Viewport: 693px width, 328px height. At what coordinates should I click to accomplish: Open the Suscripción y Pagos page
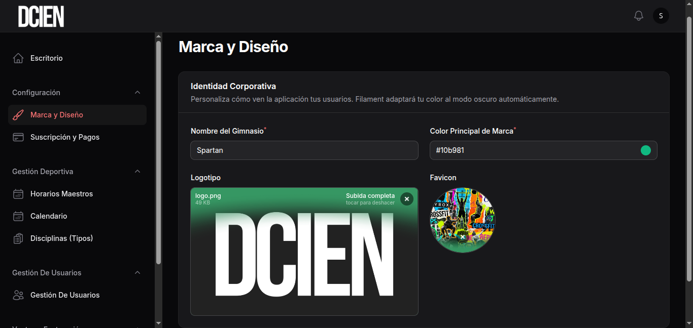[66, 137]
